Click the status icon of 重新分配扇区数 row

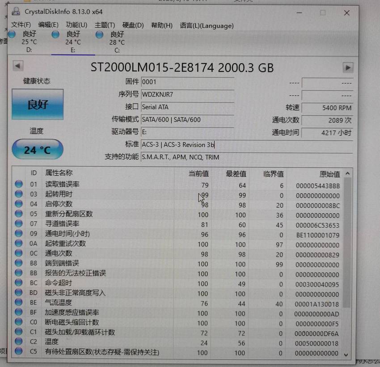click(x=19, y=214)
